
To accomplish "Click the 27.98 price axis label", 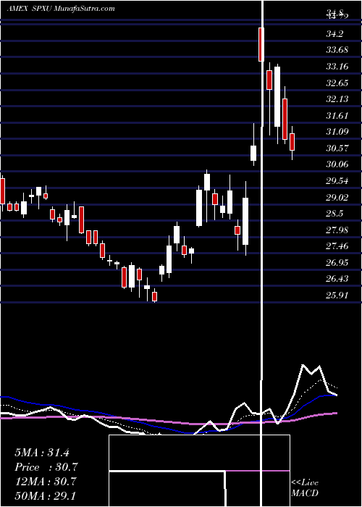I will tap(338, 230).
